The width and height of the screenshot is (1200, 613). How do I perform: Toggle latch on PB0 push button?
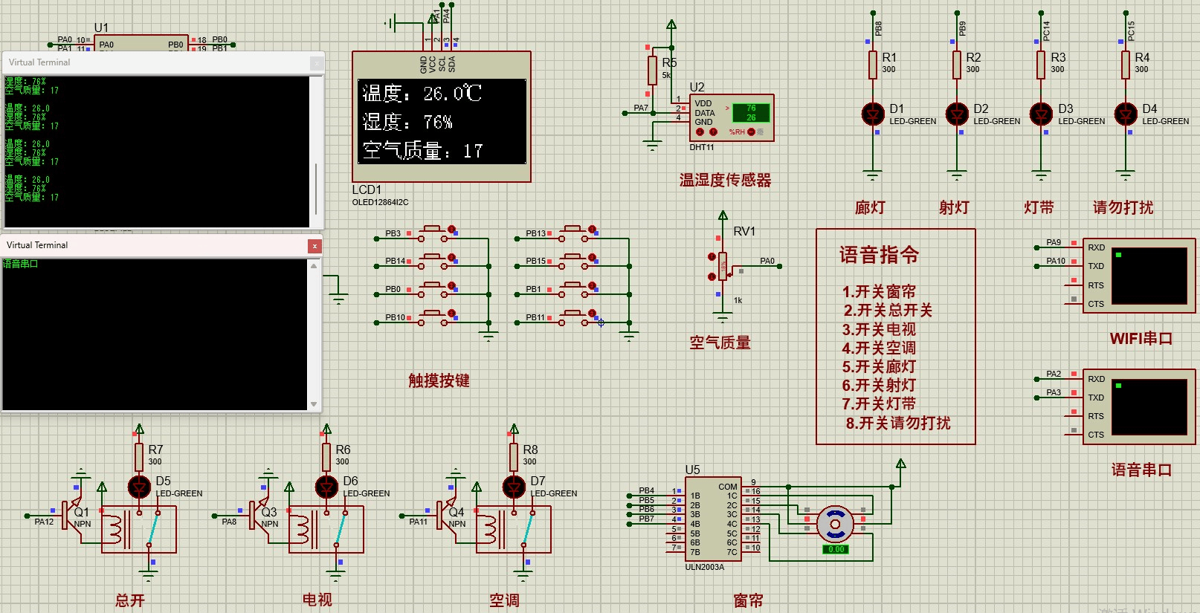(451, 285)
